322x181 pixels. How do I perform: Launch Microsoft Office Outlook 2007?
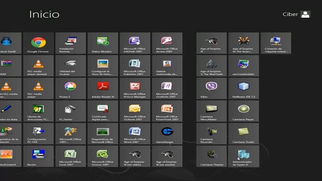point(135,111)
